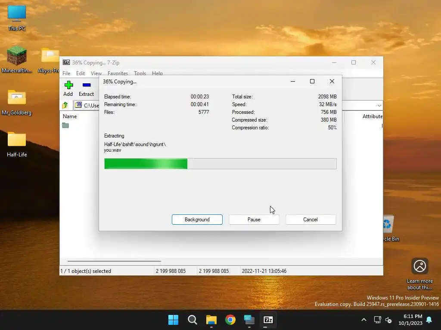Click the Remaining time value 00:00:41
The image size is (441, 330).
click(x=200, y=104)
